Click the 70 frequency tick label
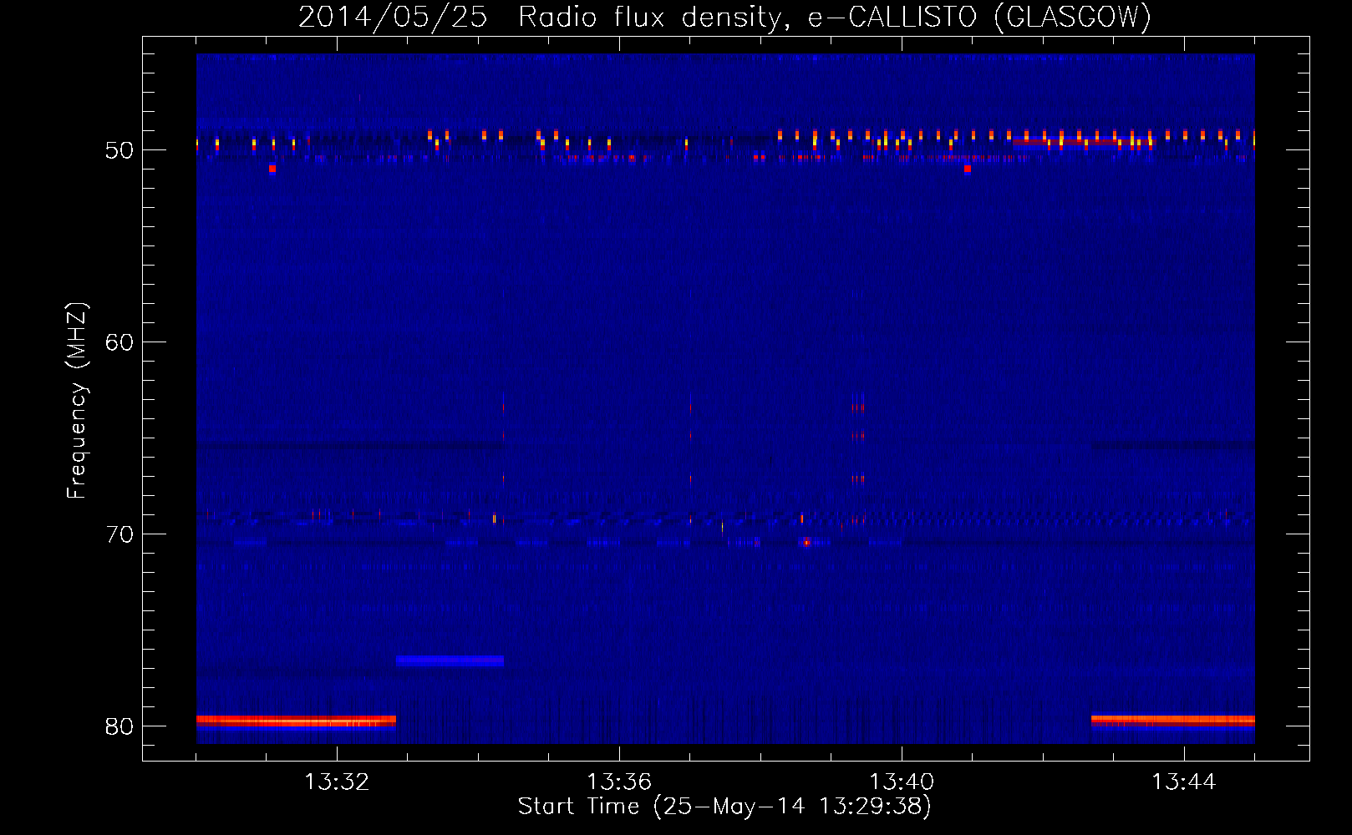Image resolution: width=1352 pixels, height=835 pixels. click(x=119, y=534)
